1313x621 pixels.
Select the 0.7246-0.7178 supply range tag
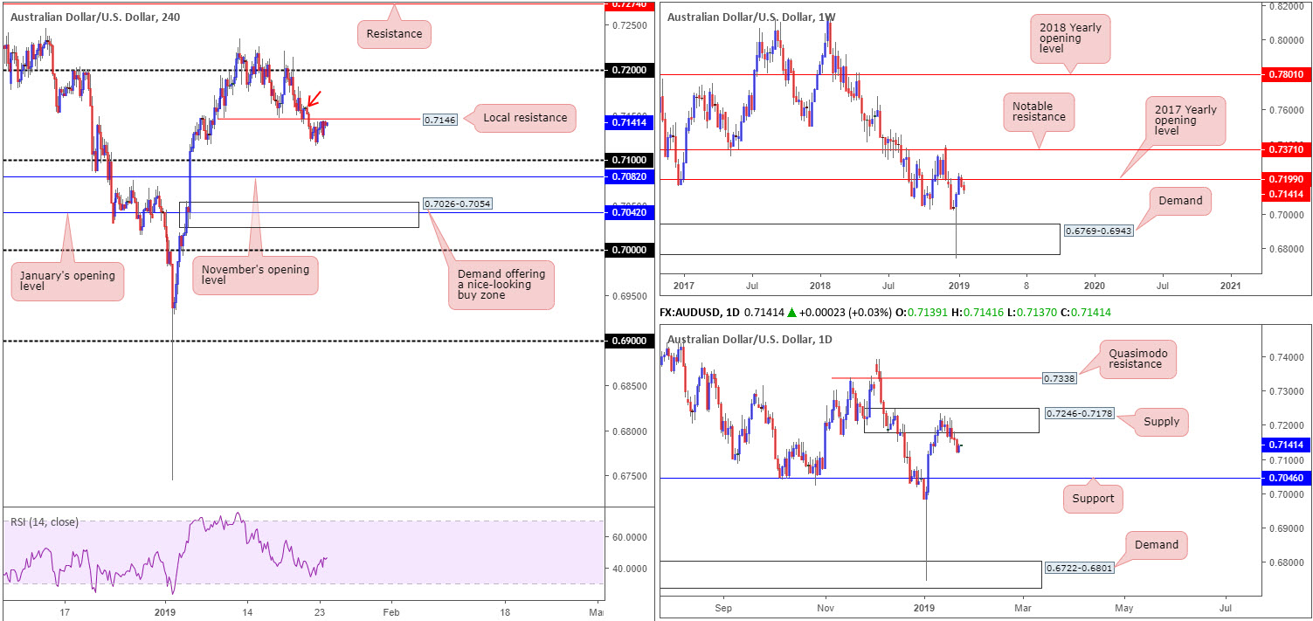(x=1081, y=412)
